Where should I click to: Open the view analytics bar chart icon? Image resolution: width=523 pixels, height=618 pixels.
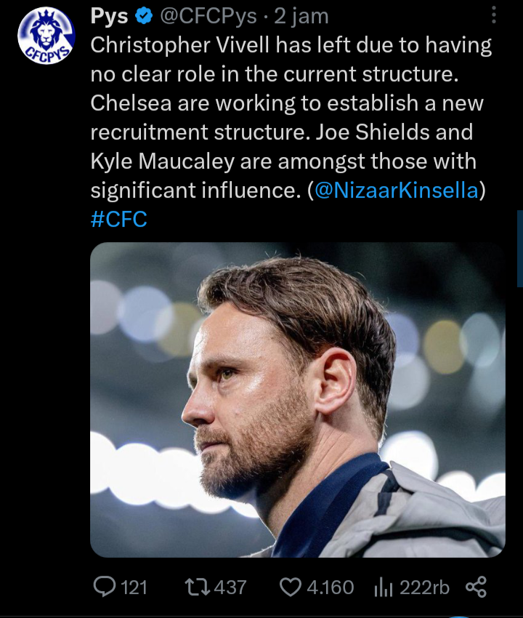[x=383, y=587]
